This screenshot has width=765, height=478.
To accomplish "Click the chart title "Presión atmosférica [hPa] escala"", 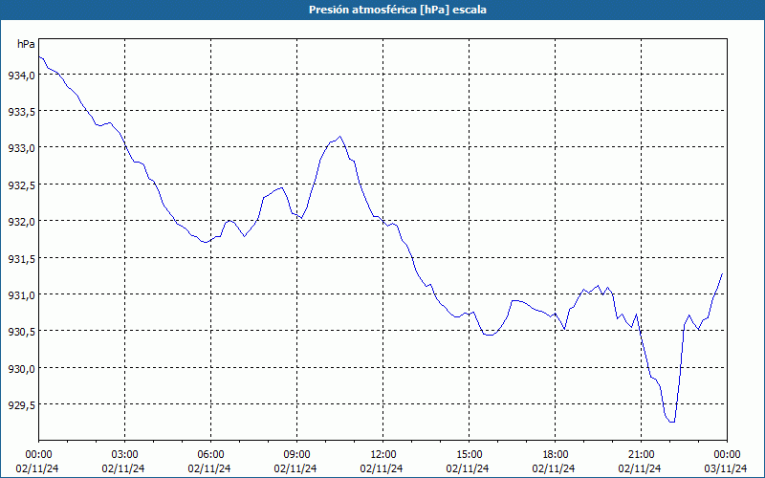I will (x=397, y=10).
